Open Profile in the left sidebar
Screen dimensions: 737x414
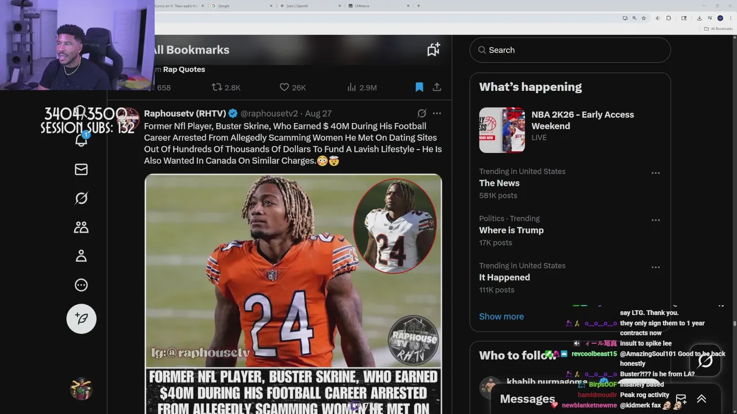click(81, 256)
